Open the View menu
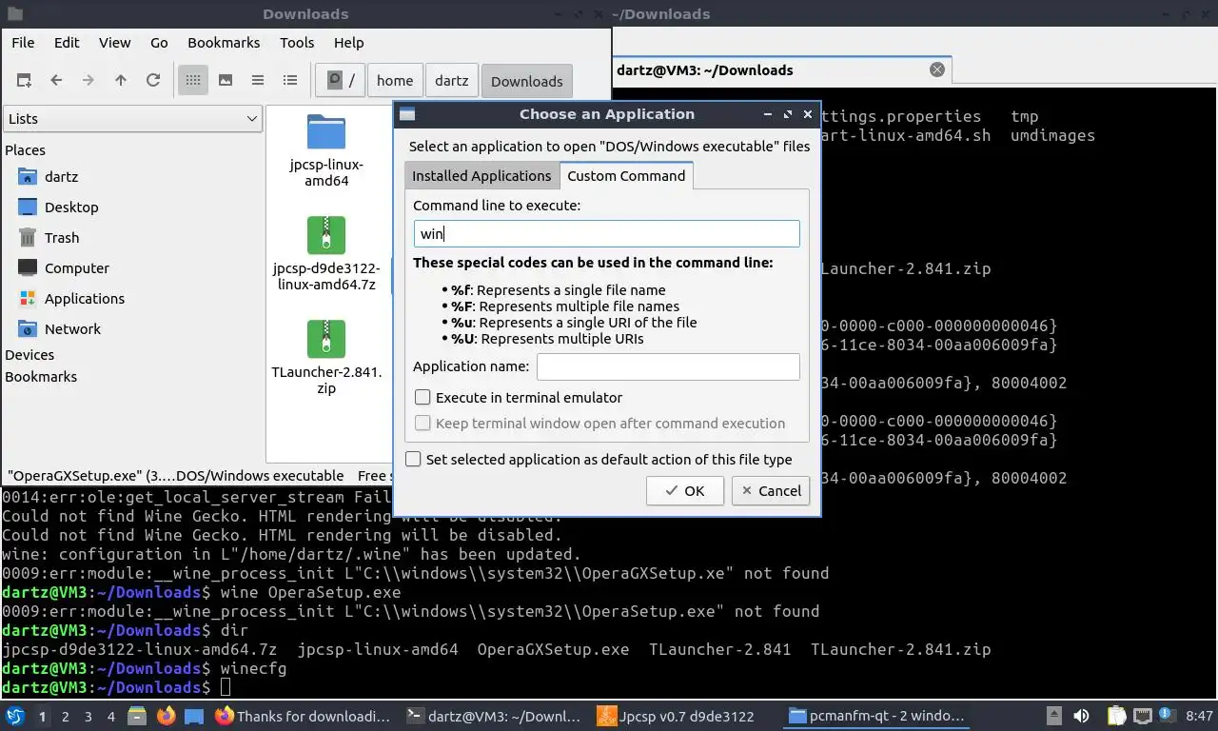1218x731 pixels. tap(115, 43)
